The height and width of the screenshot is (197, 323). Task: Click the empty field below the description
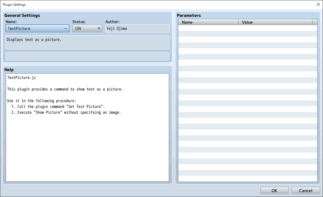click(x=87, y=56)
